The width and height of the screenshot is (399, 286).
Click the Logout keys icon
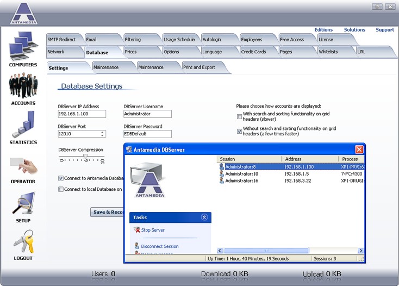(24, 241)
